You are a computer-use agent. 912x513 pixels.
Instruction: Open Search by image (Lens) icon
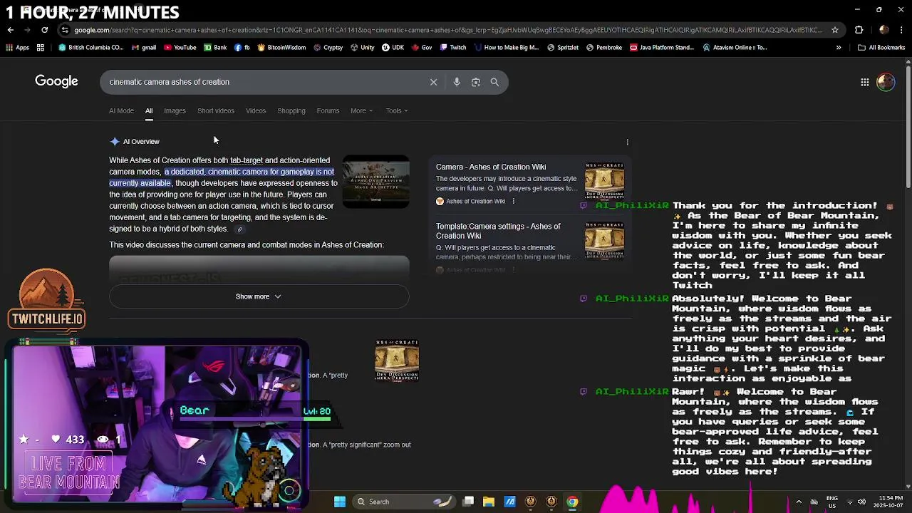click(x=476, y=82)
